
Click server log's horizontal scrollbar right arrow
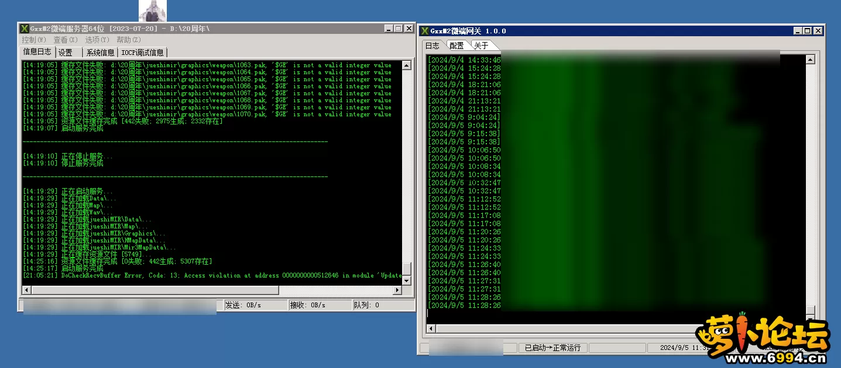(x=397, y=290)
